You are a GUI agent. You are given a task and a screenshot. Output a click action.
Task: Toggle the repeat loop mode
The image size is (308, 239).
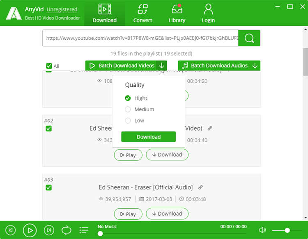coord(67,230)
